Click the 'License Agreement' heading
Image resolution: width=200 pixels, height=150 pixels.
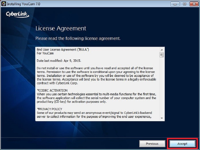[61, 29]
